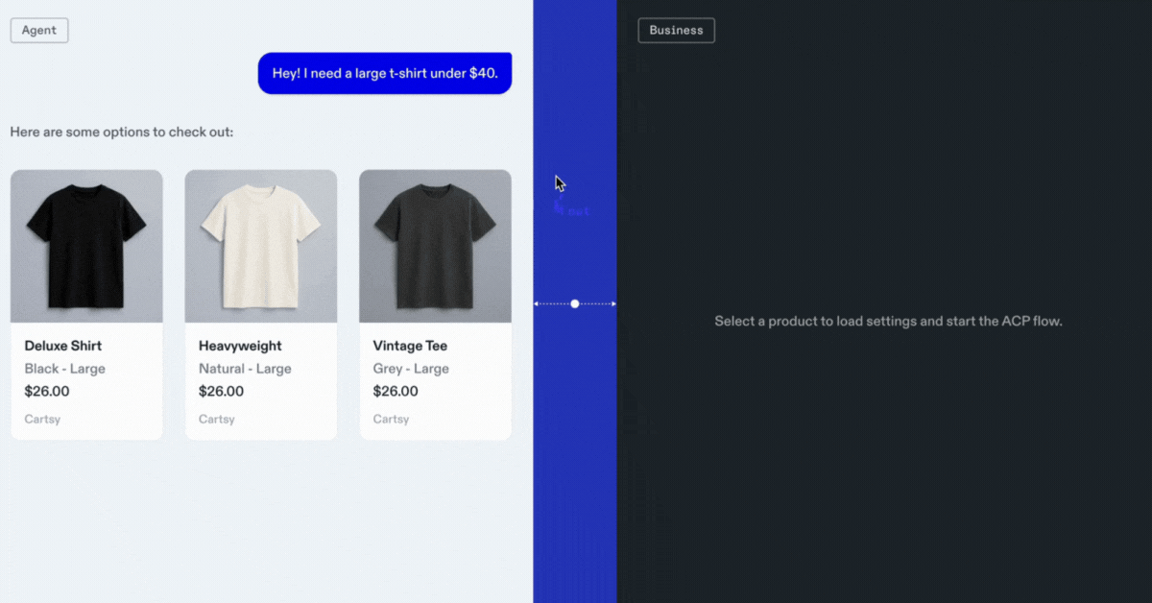Click the blue t-shirt request chat bubble

tap(385, 73)
